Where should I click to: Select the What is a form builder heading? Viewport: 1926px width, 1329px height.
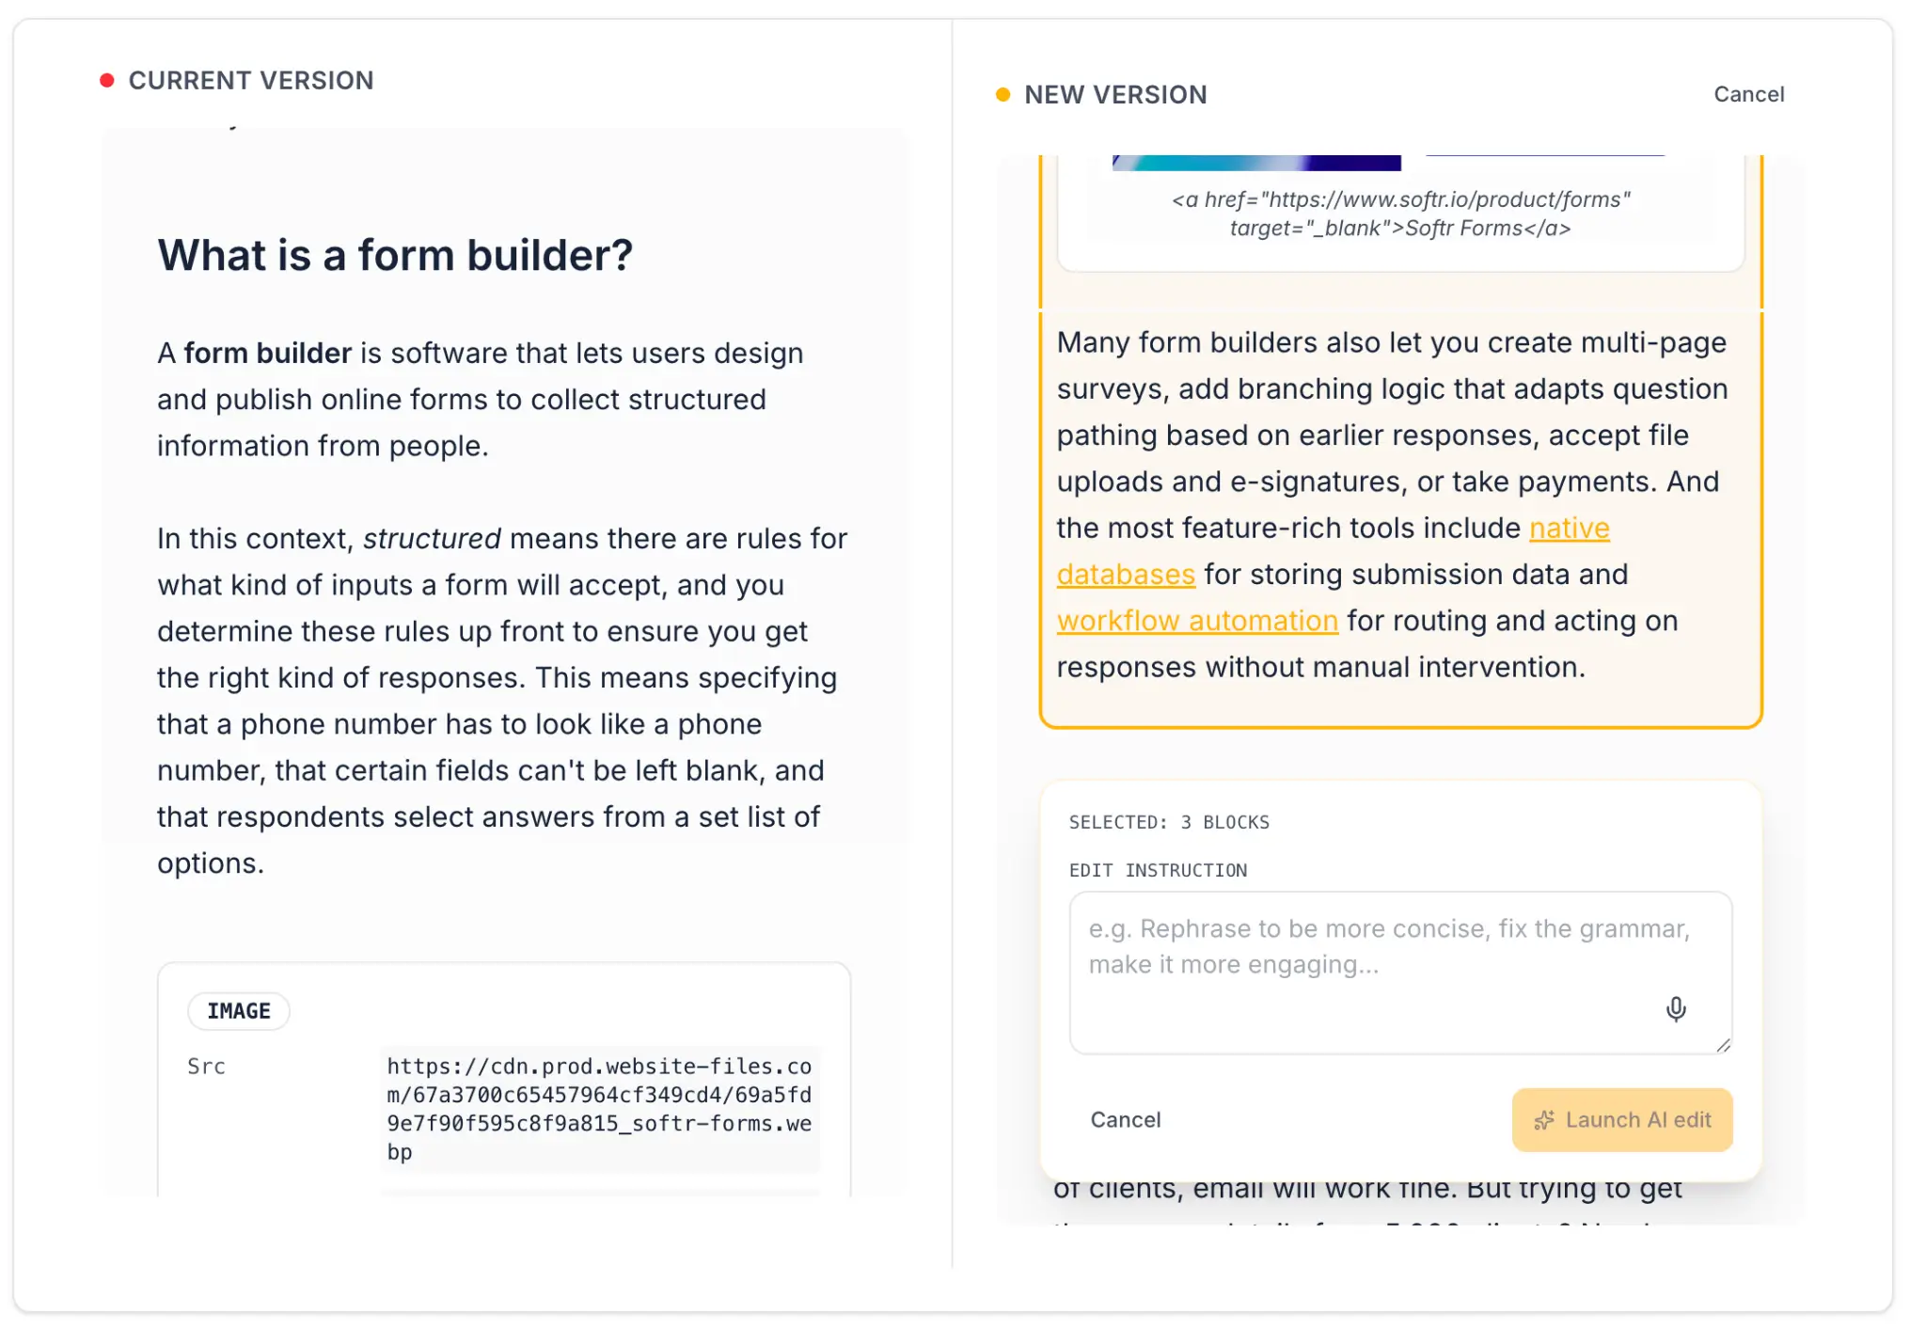394,254
